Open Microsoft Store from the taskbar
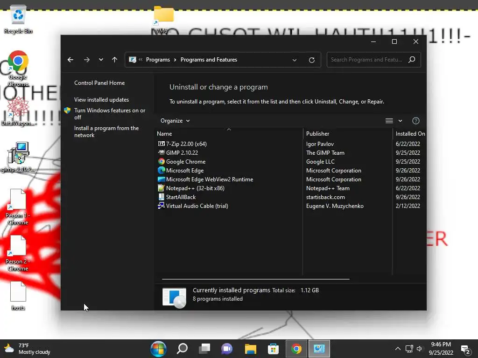478x358 pixels. [x=273, y=349]
